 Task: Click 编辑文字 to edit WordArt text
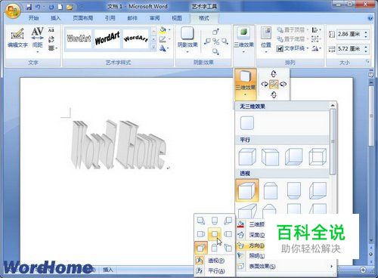(17, 38)
